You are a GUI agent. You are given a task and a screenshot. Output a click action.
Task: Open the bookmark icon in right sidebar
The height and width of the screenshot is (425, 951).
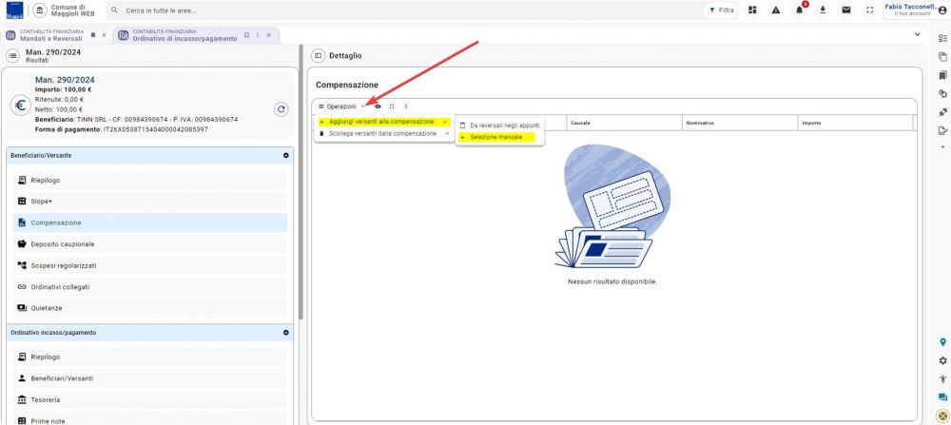point(942,76)
